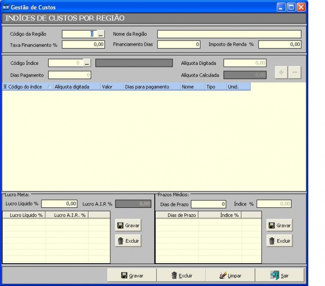Open lookup for Código da Região
The width and height of the screenshot is (325, 286).
[x=100, y=34]
